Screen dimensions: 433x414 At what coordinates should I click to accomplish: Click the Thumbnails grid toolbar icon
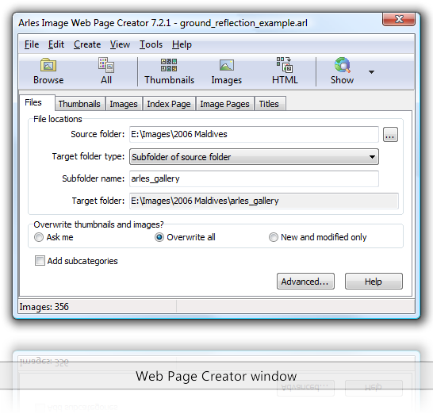point(169,71)
